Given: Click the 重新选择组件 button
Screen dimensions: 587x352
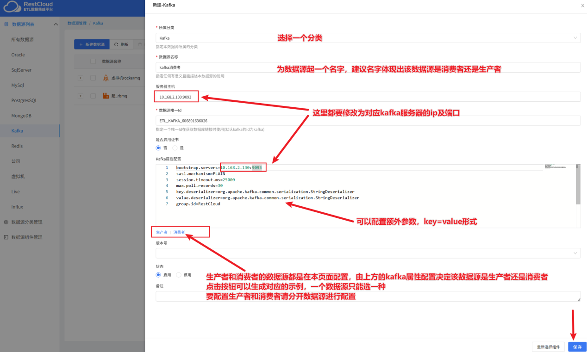Looking at the screenshot, I should click(549, 347).
